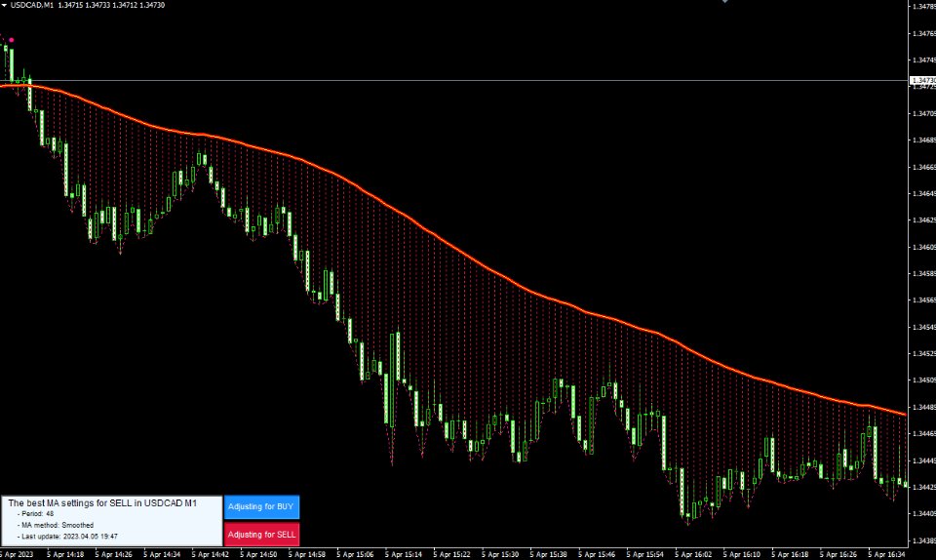Image resolution: width=936 pixels, height=560 pixels.
Task: Click the "Last update: 2023.04.05 19:47" line
Action: pos(67,537)
